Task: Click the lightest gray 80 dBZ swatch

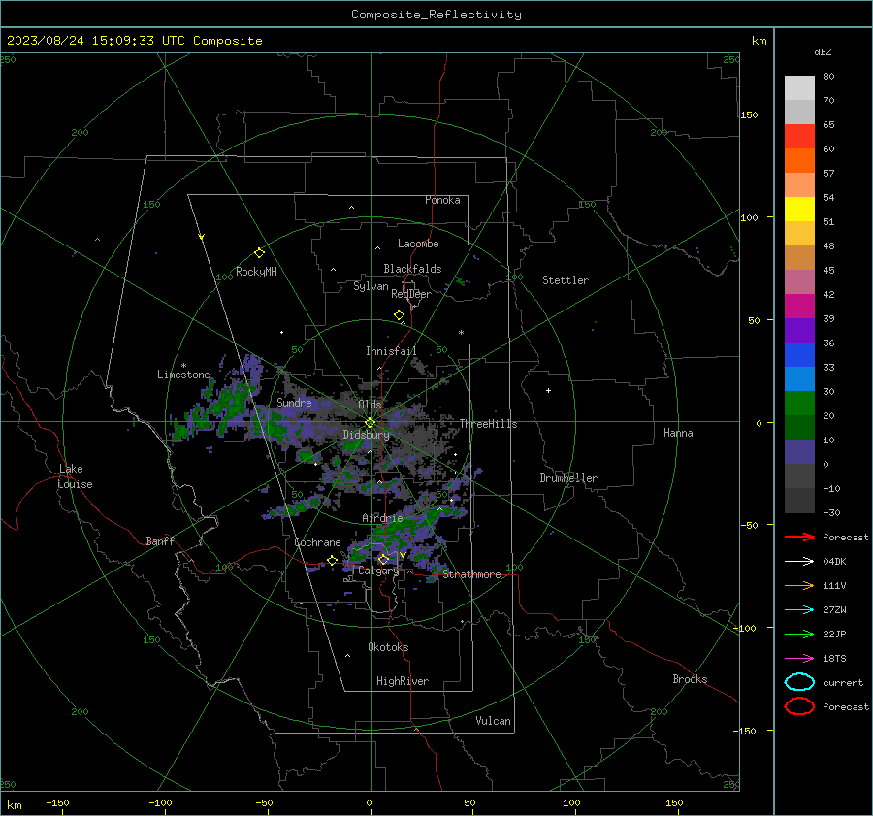Action: tap(799, 88)
